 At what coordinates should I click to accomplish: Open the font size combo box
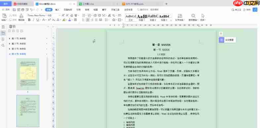[54, 16]
